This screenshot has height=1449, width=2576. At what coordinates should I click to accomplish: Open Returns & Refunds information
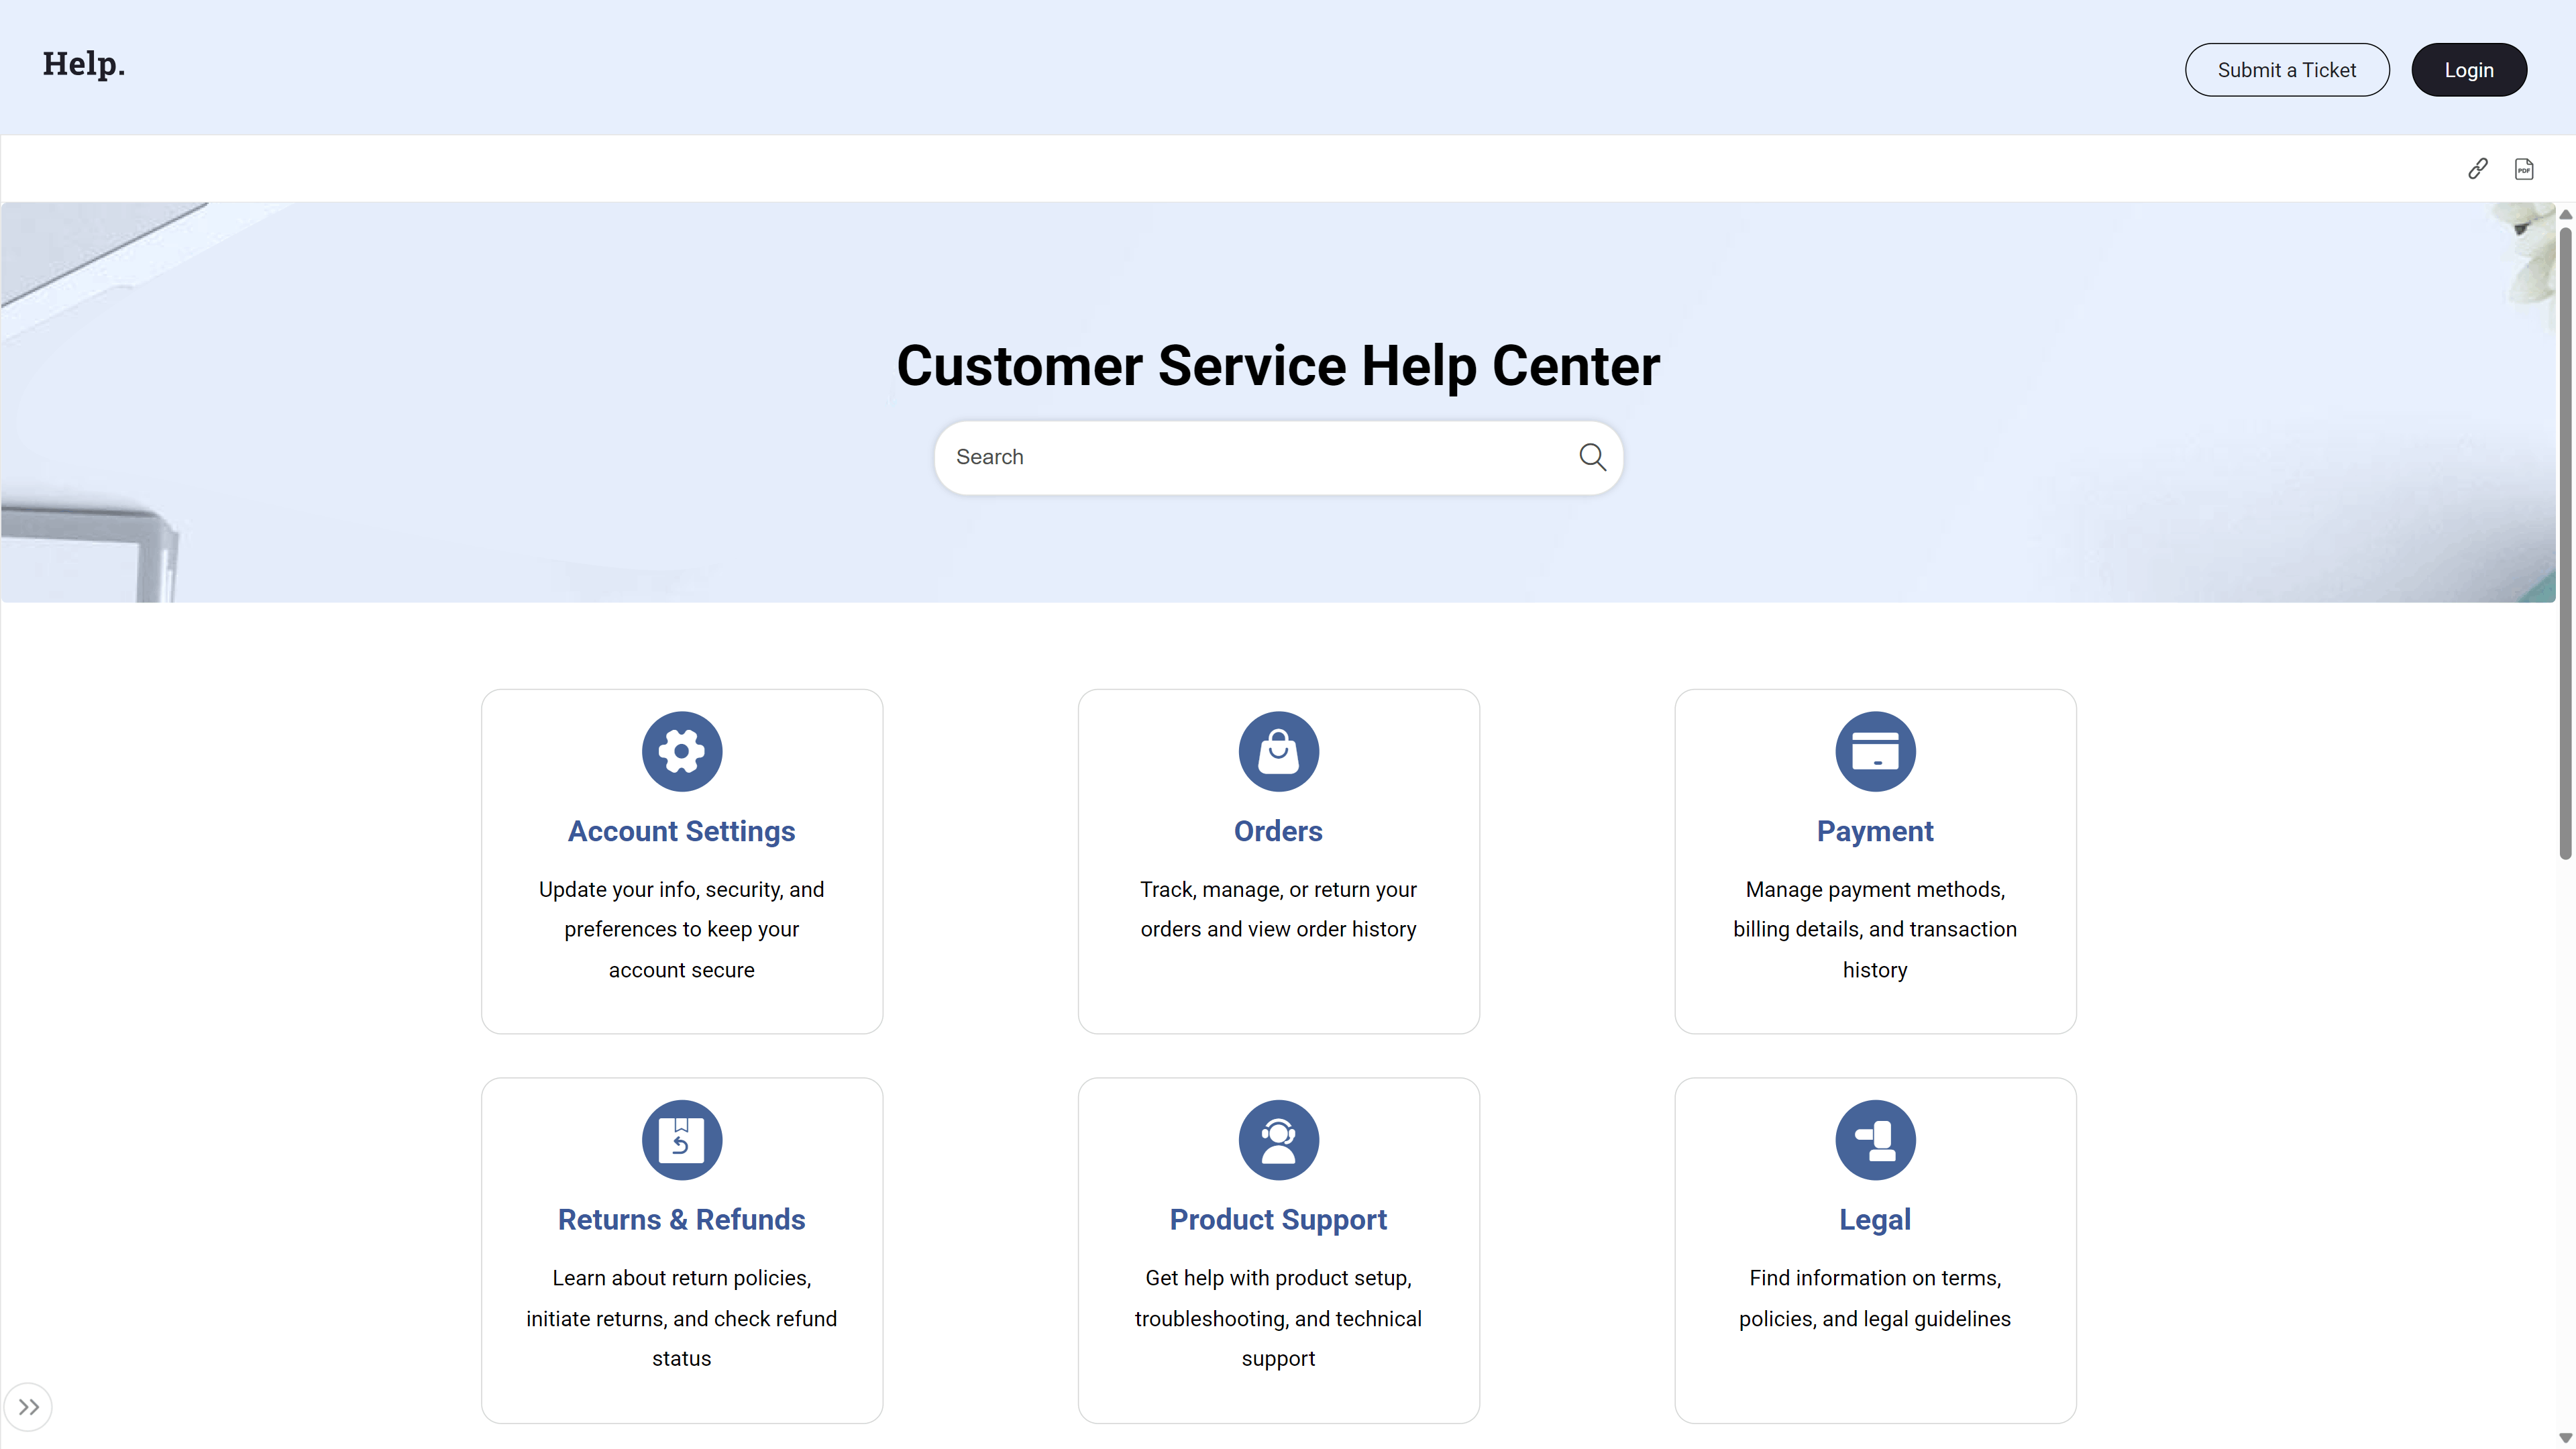pos(681,1219)
